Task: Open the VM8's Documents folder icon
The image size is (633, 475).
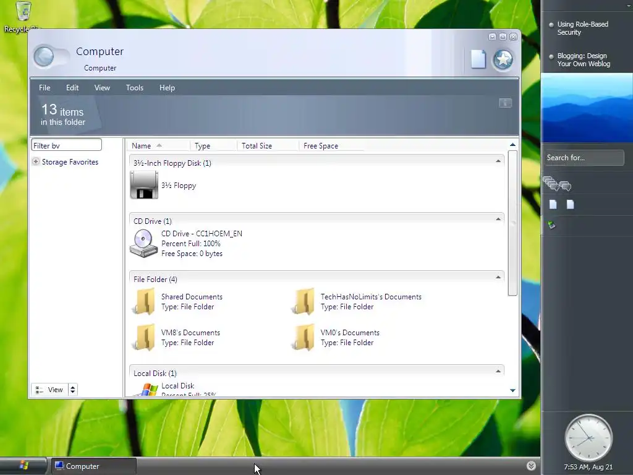Action: pyautogui.click(x=144, y=337)
